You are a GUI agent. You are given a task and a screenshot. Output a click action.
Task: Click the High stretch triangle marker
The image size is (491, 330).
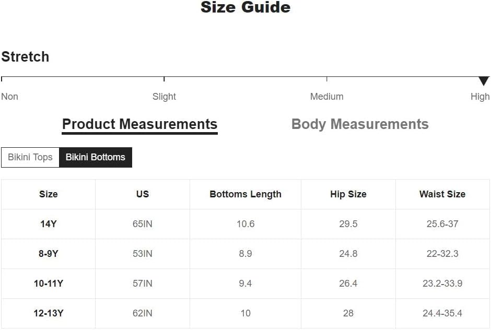tap(484, 81)
